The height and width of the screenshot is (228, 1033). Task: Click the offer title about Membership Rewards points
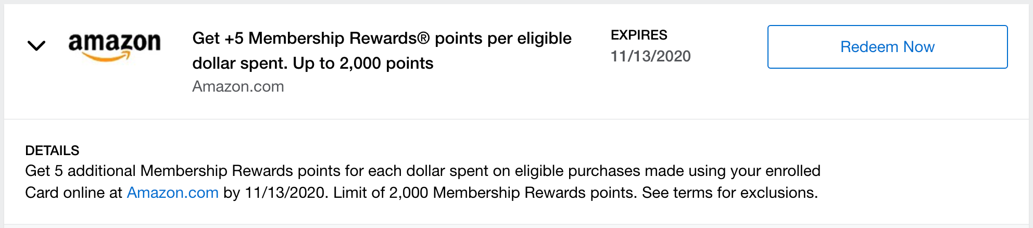click(x=382, y=39)
